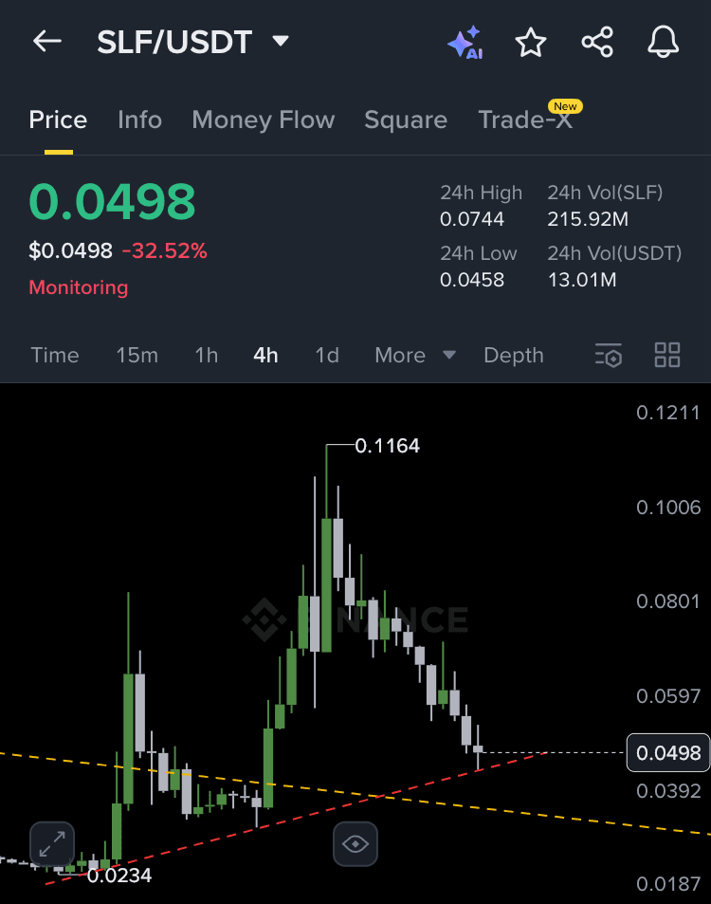Tap the large green 0.0498 price
This screenshot has height=904, width=711.
pos(113,202)
